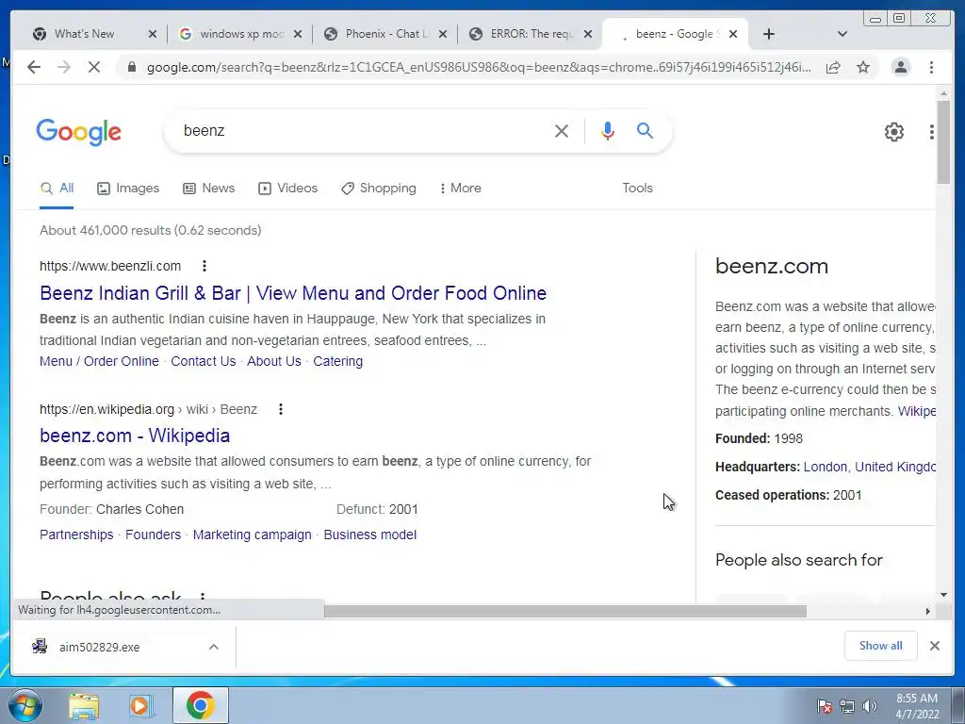Screen dimensions: 965x724
Task: Switch to the What's New tab
Action: pyautogui.click(x=84, y=35)
